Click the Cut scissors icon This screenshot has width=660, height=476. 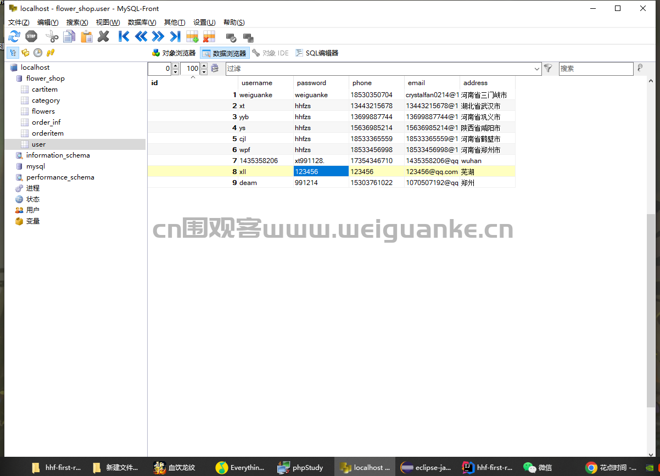(52, 37)
